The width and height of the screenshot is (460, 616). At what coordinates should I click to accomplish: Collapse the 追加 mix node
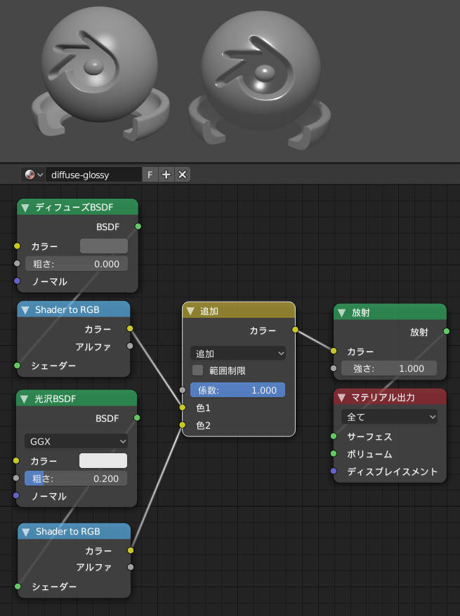coord(191,311)
